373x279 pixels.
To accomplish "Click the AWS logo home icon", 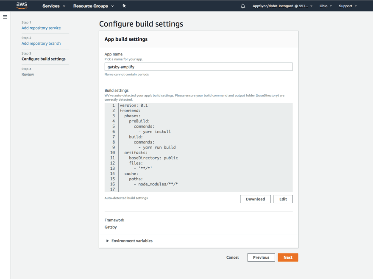I will 22,6.
